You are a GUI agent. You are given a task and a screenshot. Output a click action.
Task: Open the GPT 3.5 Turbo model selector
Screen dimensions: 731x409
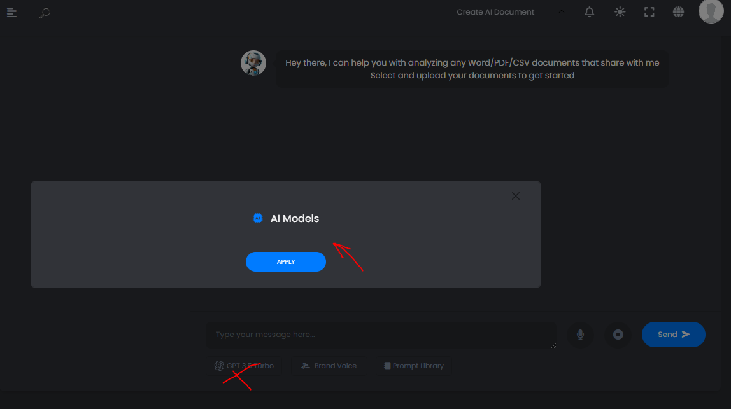click(x=244, y=366)
